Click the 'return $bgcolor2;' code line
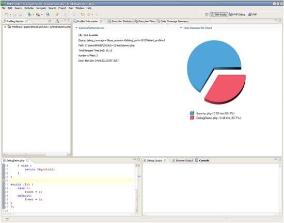 click(40, 169)
